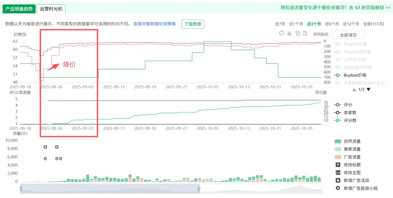Click the left handle of the data zoom slider

[21, 189]
